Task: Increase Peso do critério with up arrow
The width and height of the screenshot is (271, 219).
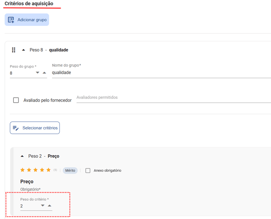Action: click(x=50, y=206)
